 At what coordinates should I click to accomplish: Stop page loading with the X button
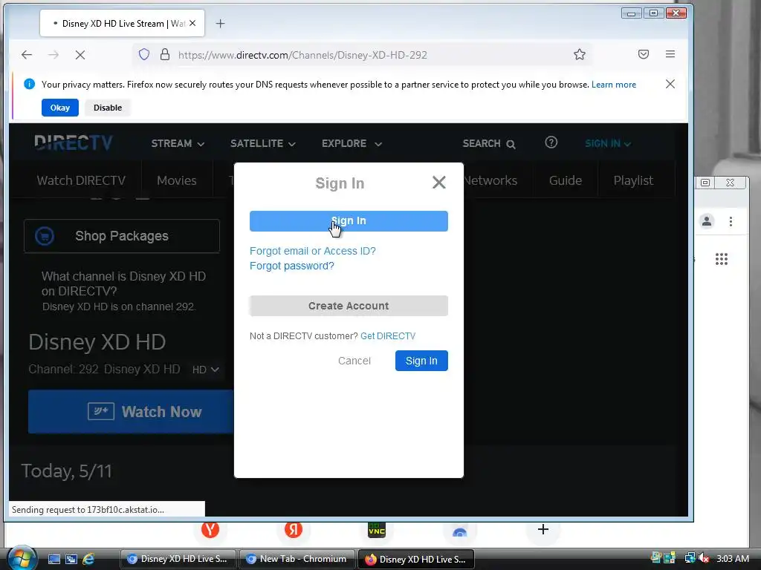pos(80,55)
